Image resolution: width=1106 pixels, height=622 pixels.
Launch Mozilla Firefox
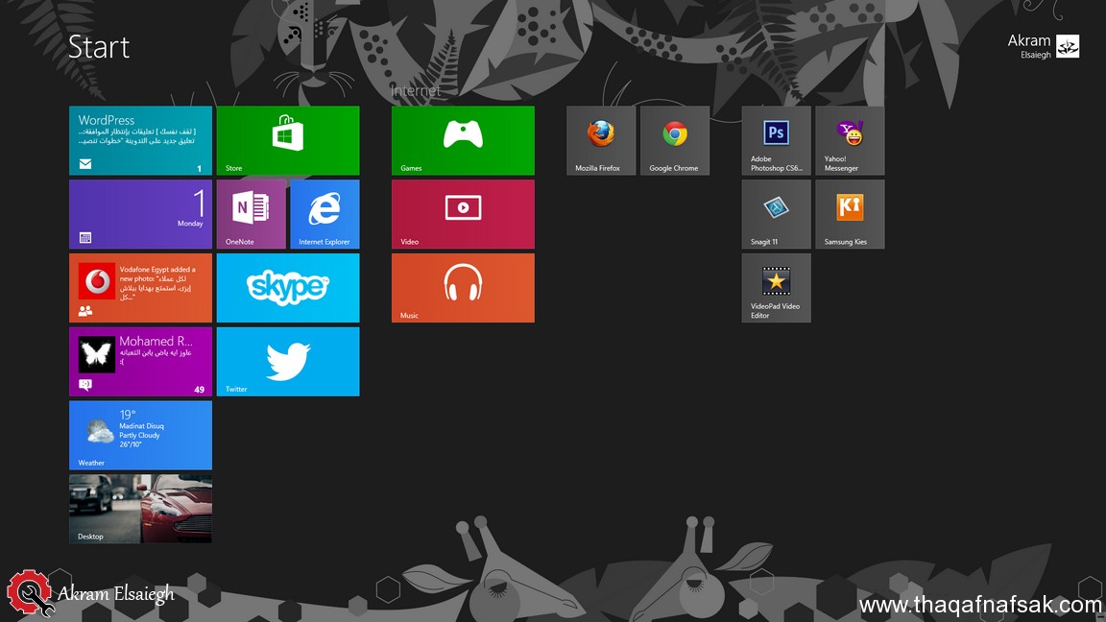(x=601, y=140)
